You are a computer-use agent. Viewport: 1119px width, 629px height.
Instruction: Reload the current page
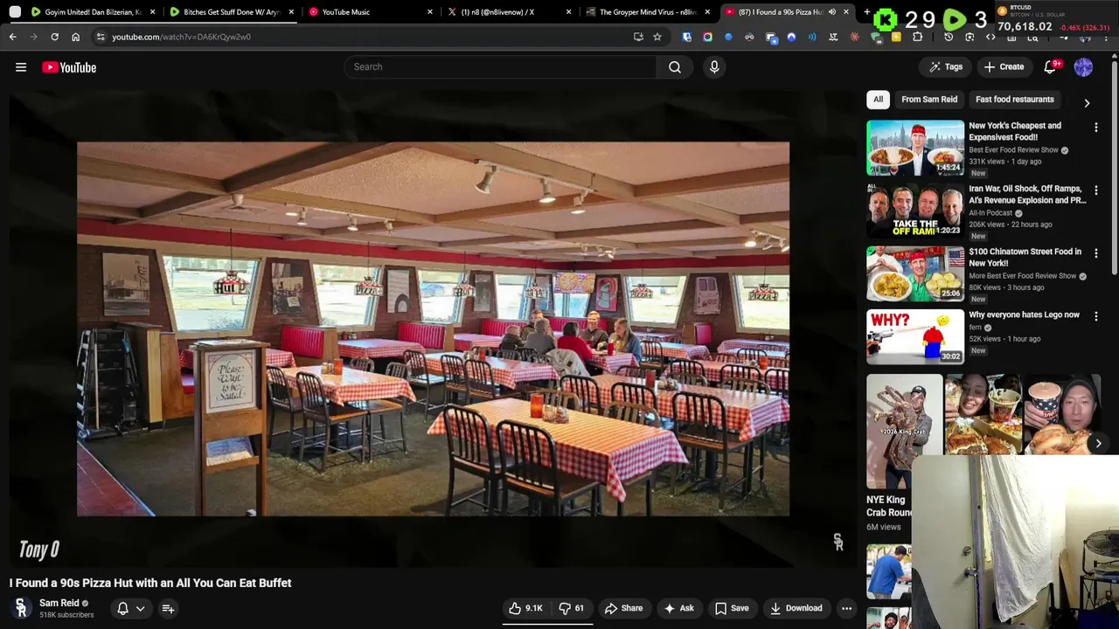[54, 37]
